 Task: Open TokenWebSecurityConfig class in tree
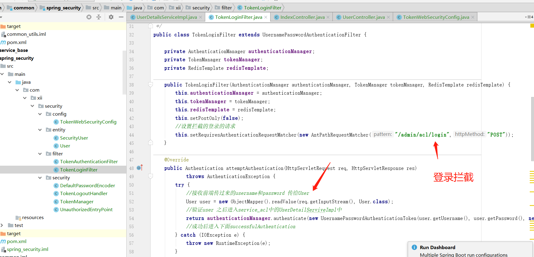88,122
